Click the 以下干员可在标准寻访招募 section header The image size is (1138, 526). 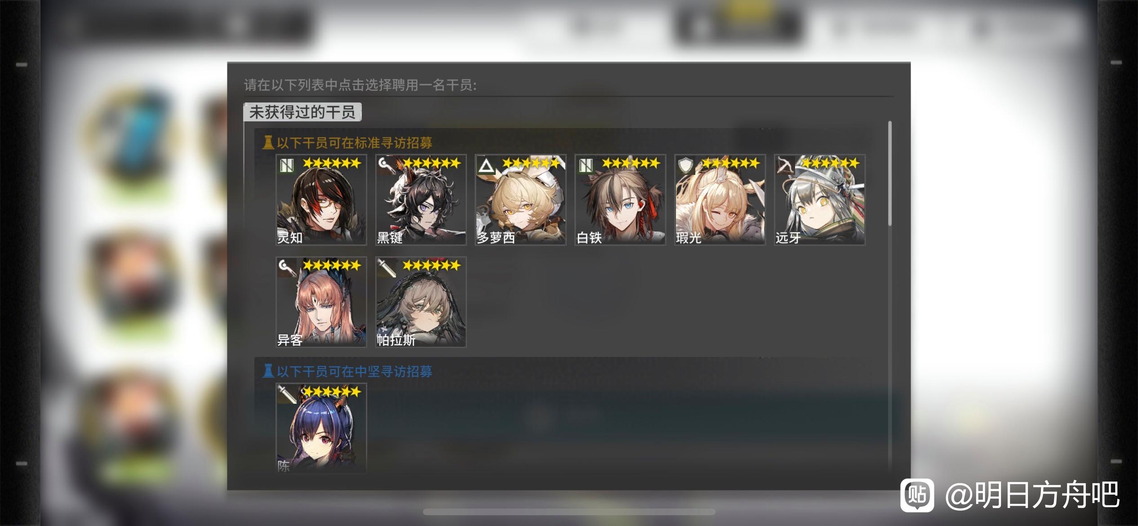click(354, 143)
